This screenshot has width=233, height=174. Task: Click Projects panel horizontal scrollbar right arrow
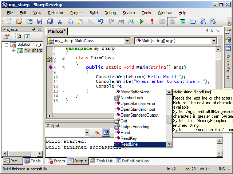click(40, 153)
